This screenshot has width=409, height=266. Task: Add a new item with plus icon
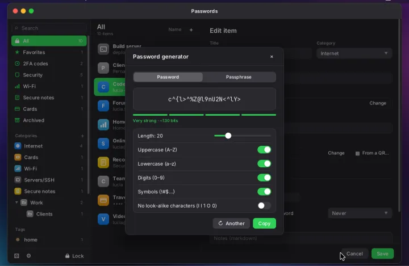pos(191,30)
